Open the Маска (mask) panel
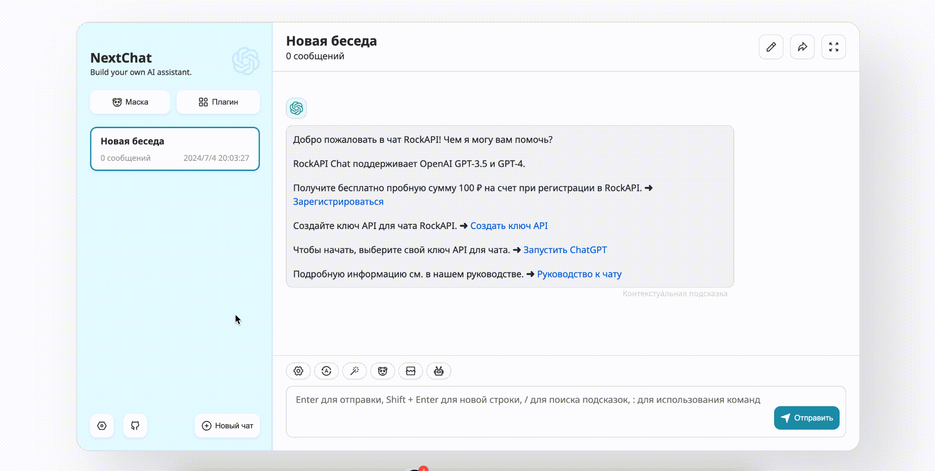Viewport: 935px width, 471px height. (x=130, y=102)
